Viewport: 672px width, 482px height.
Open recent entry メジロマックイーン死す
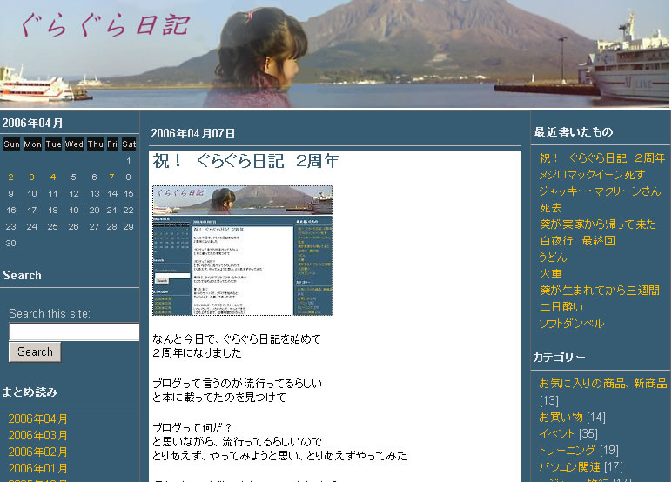tap(592, 175)
